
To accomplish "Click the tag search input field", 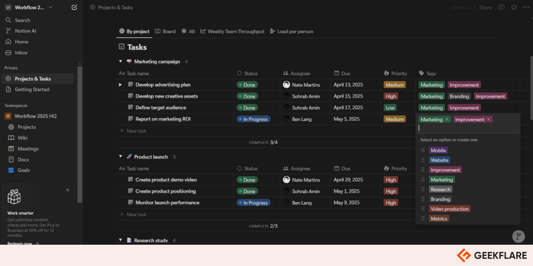I will click(x=466, y=128).
